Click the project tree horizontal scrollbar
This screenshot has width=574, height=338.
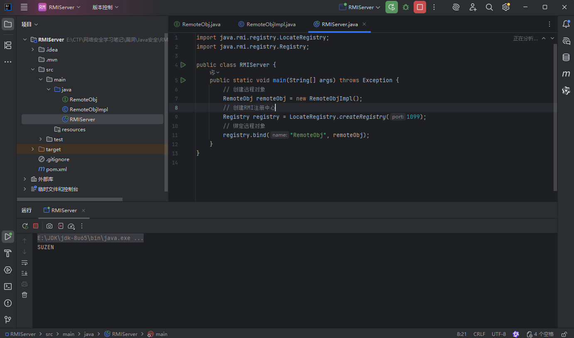tap(71, 199)
